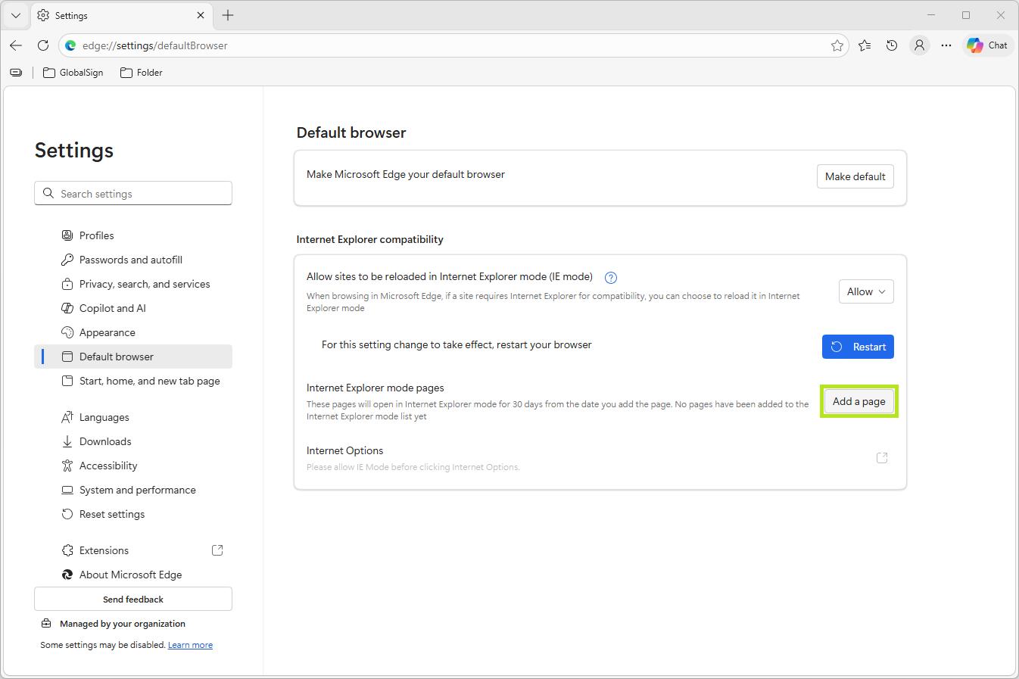
Task: Click the Send feedback button
Action: coord(133,599)
